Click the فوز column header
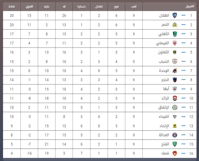 point(116,6)
